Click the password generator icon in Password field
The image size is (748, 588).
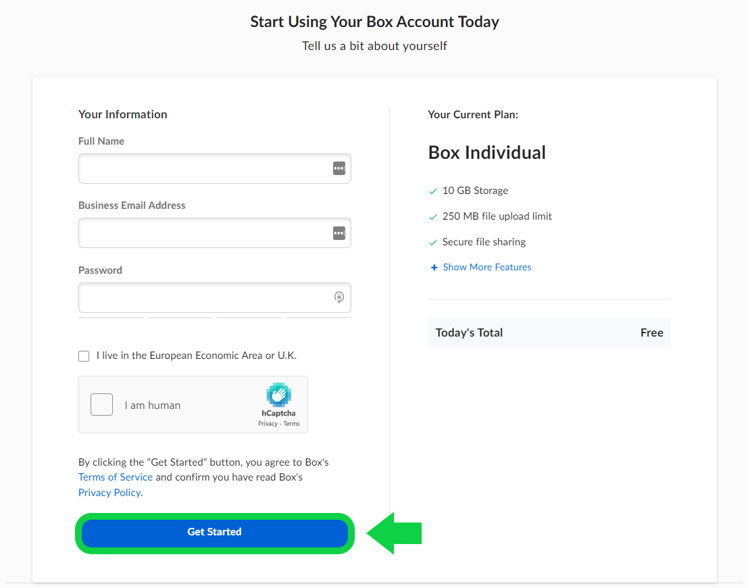[x=339, y=297]
